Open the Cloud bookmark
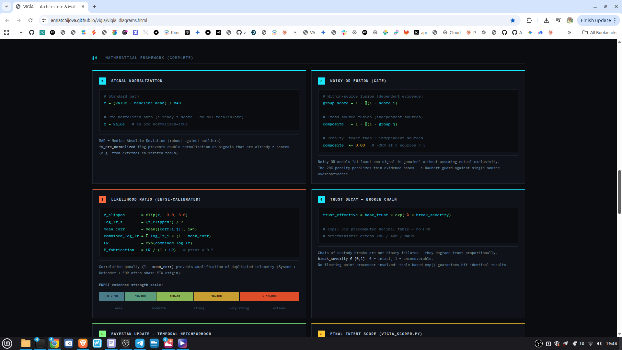 click(452, 32)
